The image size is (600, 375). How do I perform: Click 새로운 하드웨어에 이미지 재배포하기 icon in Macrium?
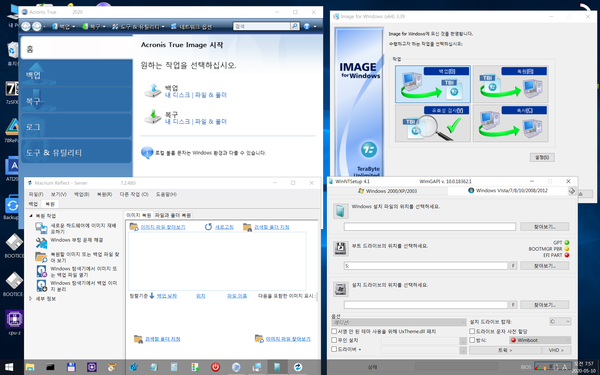point(41,228)
